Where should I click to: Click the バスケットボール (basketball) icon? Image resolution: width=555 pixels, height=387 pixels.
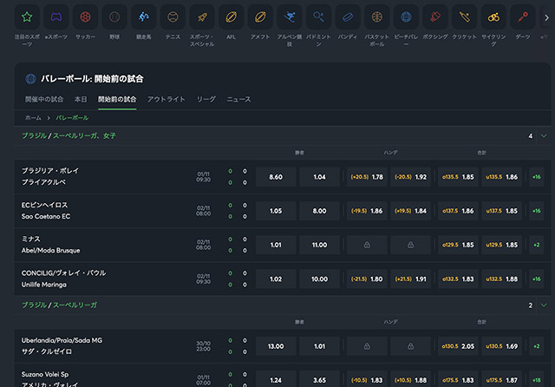[x=376, y=16]
